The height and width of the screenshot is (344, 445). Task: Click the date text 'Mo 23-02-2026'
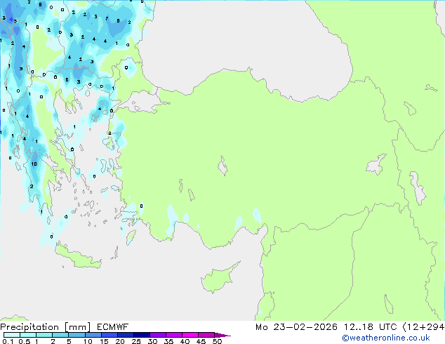click(296, 327)
